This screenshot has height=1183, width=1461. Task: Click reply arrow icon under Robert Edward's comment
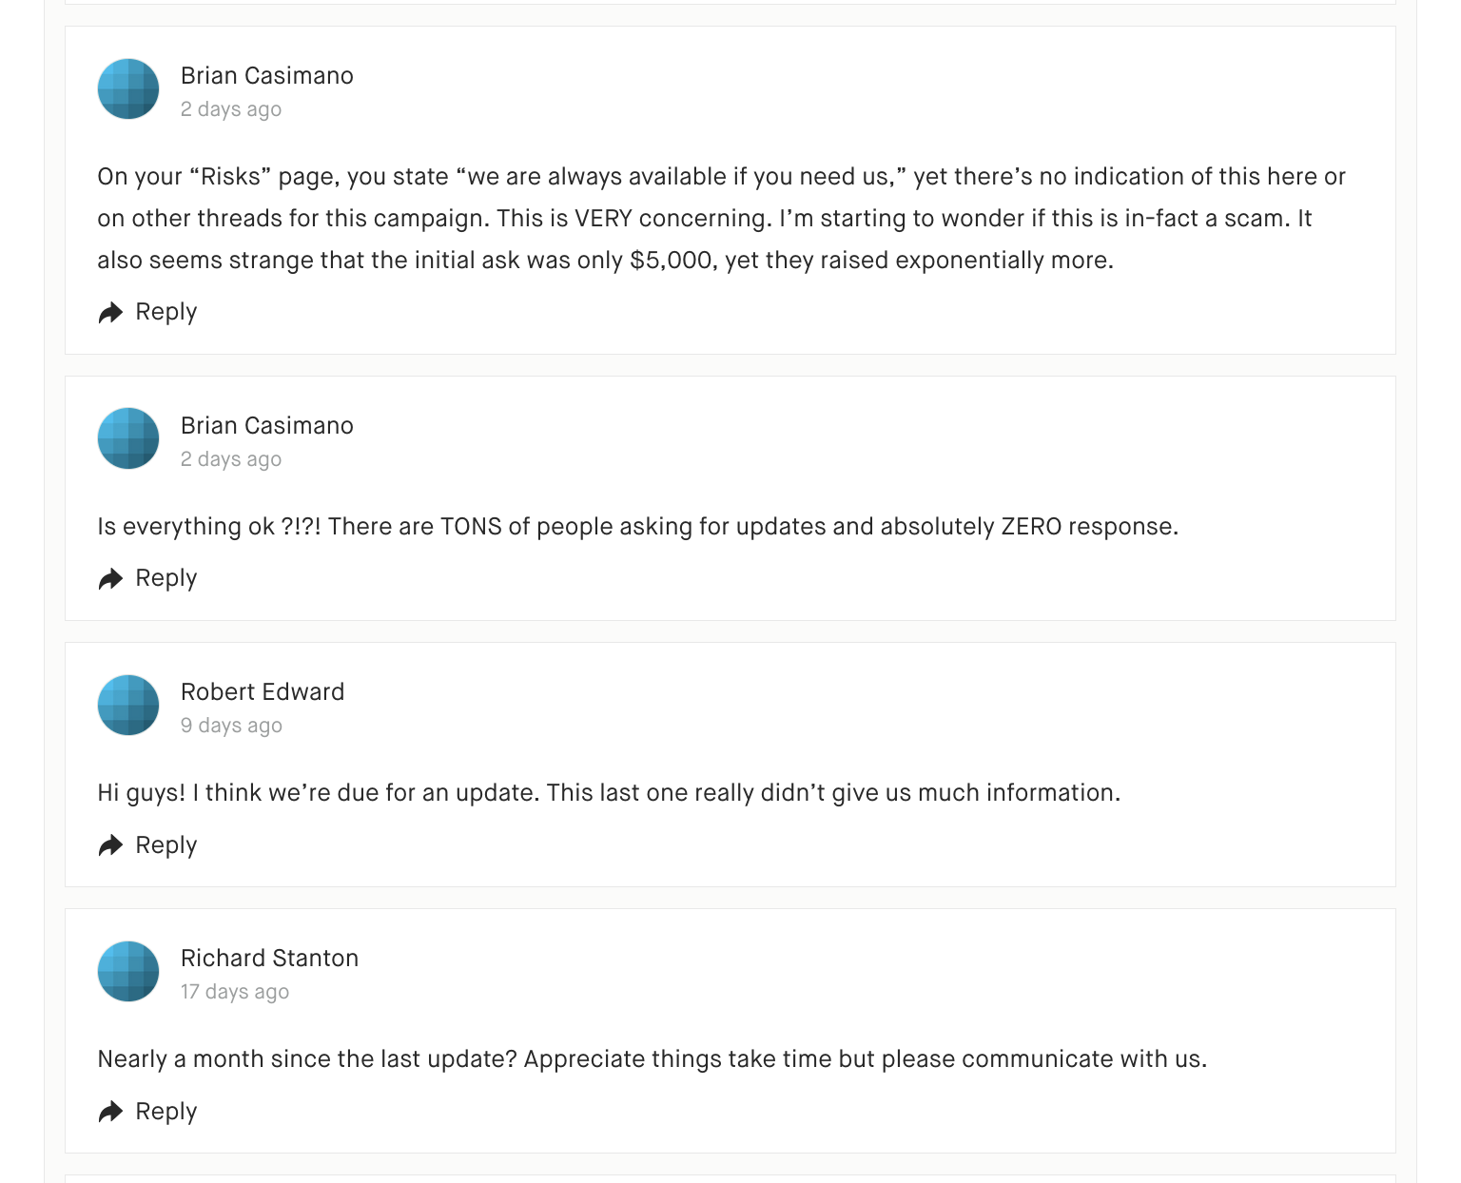pyautogui.click(x=110, y=845)
